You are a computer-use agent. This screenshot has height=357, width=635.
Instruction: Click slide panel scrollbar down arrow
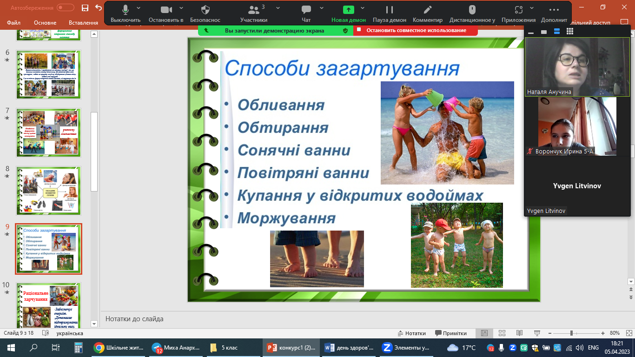click(x=94, y=324)
